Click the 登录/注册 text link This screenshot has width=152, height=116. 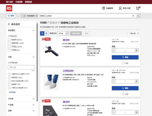[x=127, y=8]
